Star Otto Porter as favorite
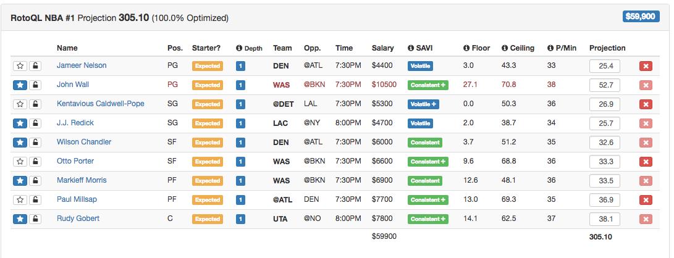This screenshot has width=674, height=258. [20, 162]
